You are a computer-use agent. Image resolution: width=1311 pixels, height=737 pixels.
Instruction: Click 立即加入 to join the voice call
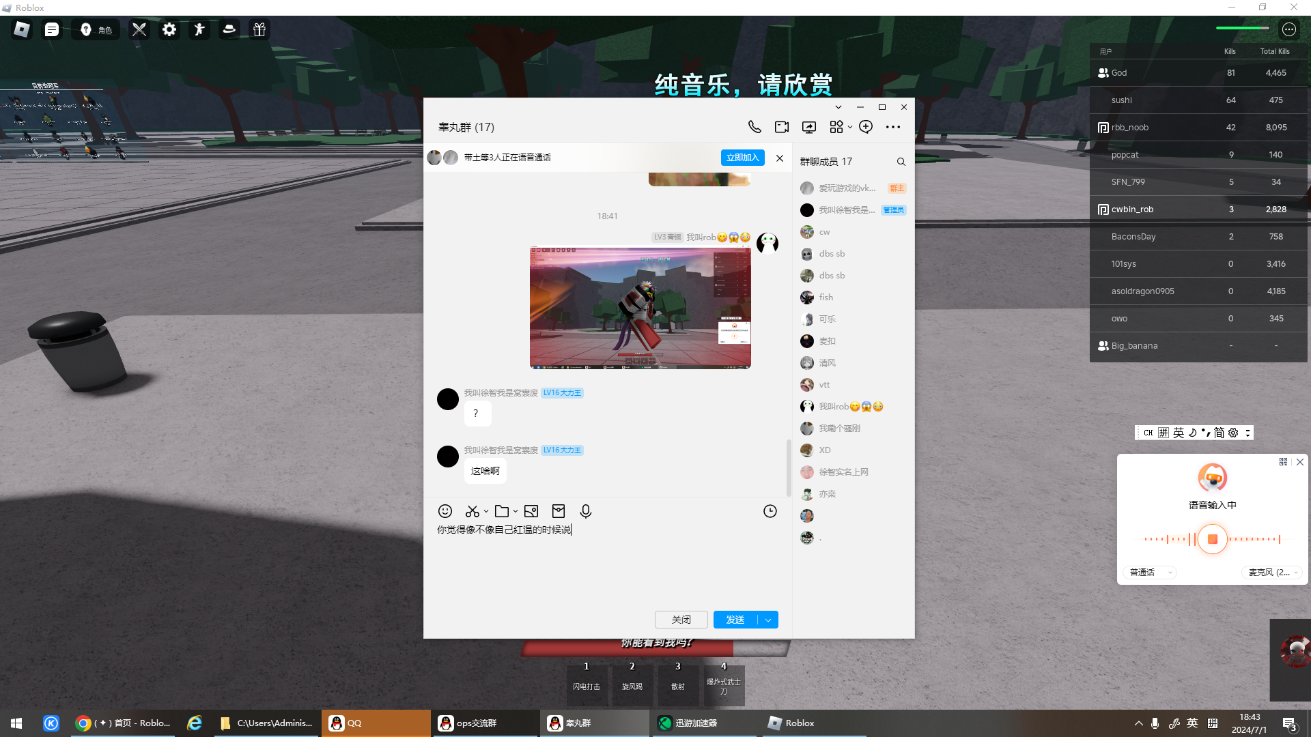pyautogui.click(x=743, y=158)
